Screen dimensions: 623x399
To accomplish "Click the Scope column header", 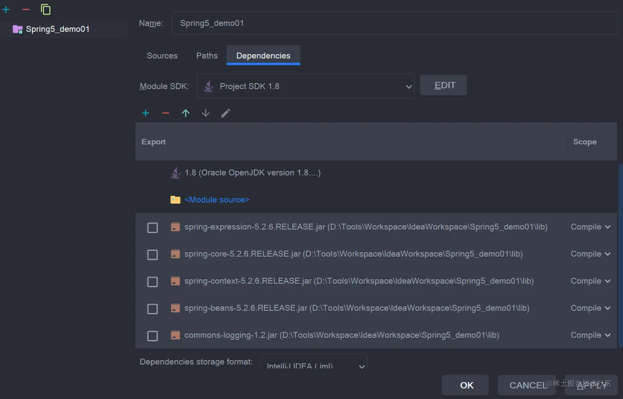I will click(585, 142).
